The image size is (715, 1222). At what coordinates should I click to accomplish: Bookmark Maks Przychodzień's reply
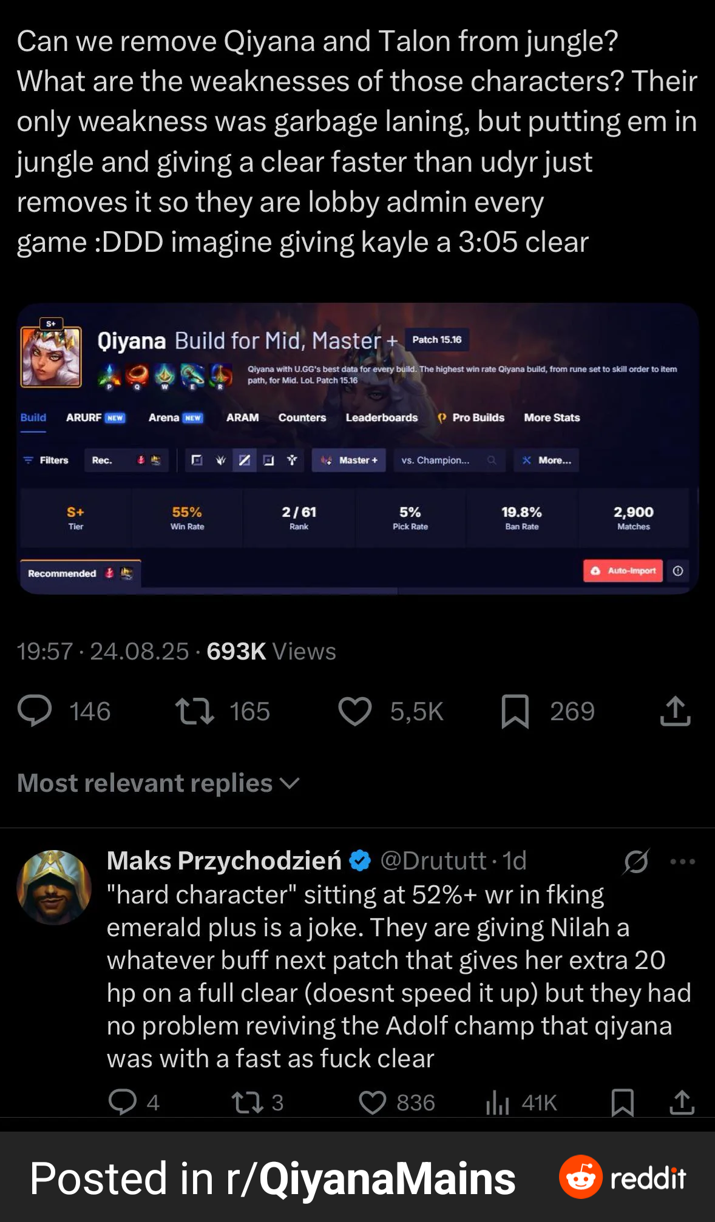(623, 1102)
